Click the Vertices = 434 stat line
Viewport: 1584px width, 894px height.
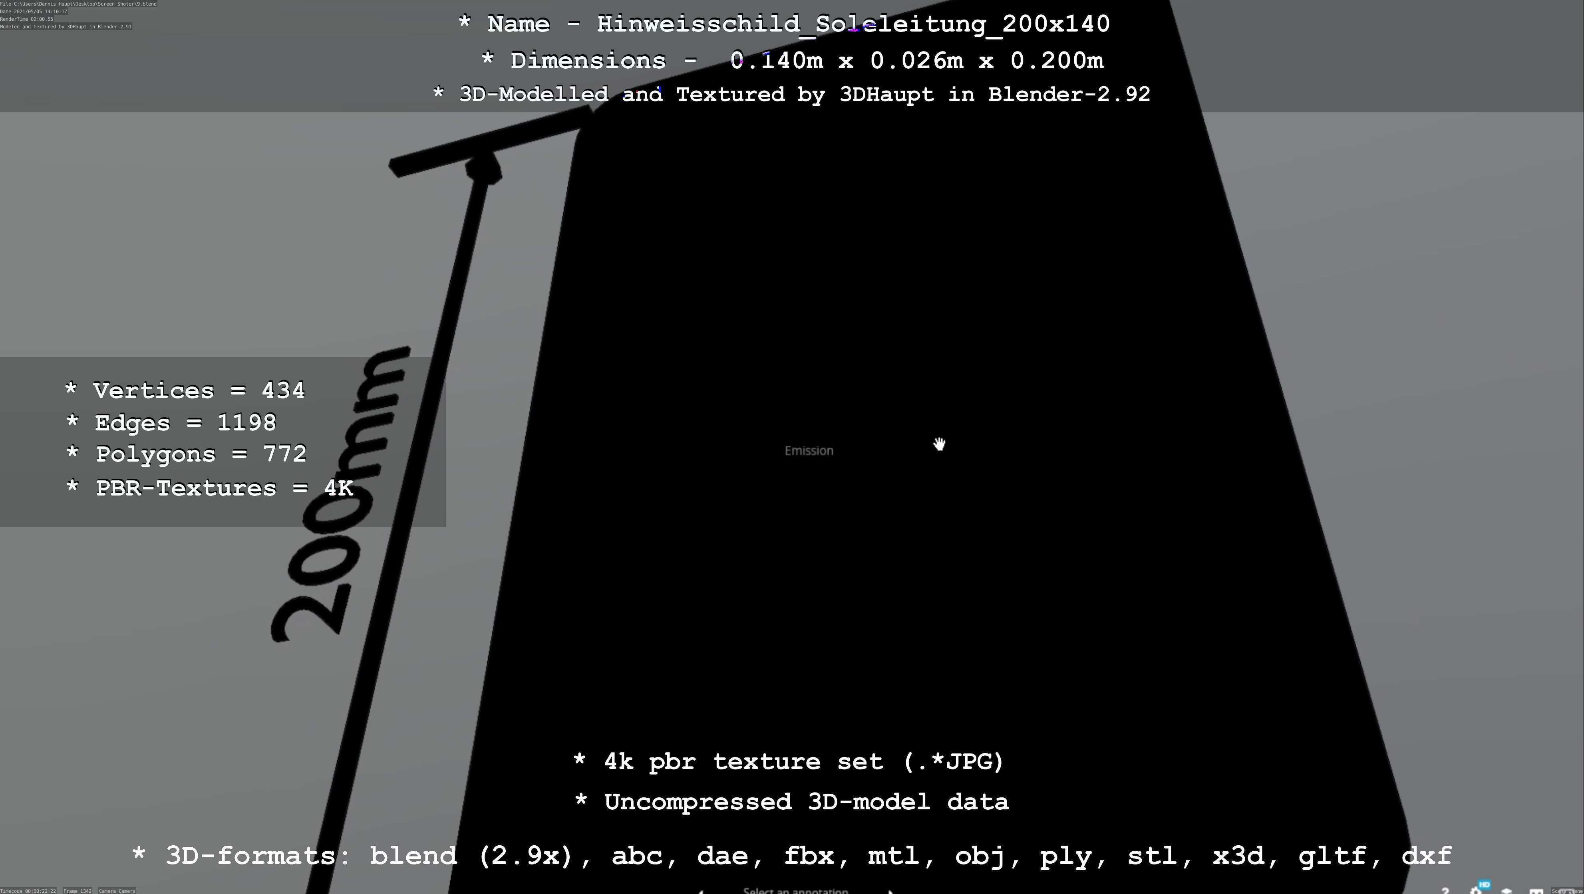point(185,391)
